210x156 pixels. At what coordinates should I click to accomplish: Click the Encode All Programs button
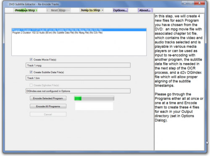click(x=48, y=106)
